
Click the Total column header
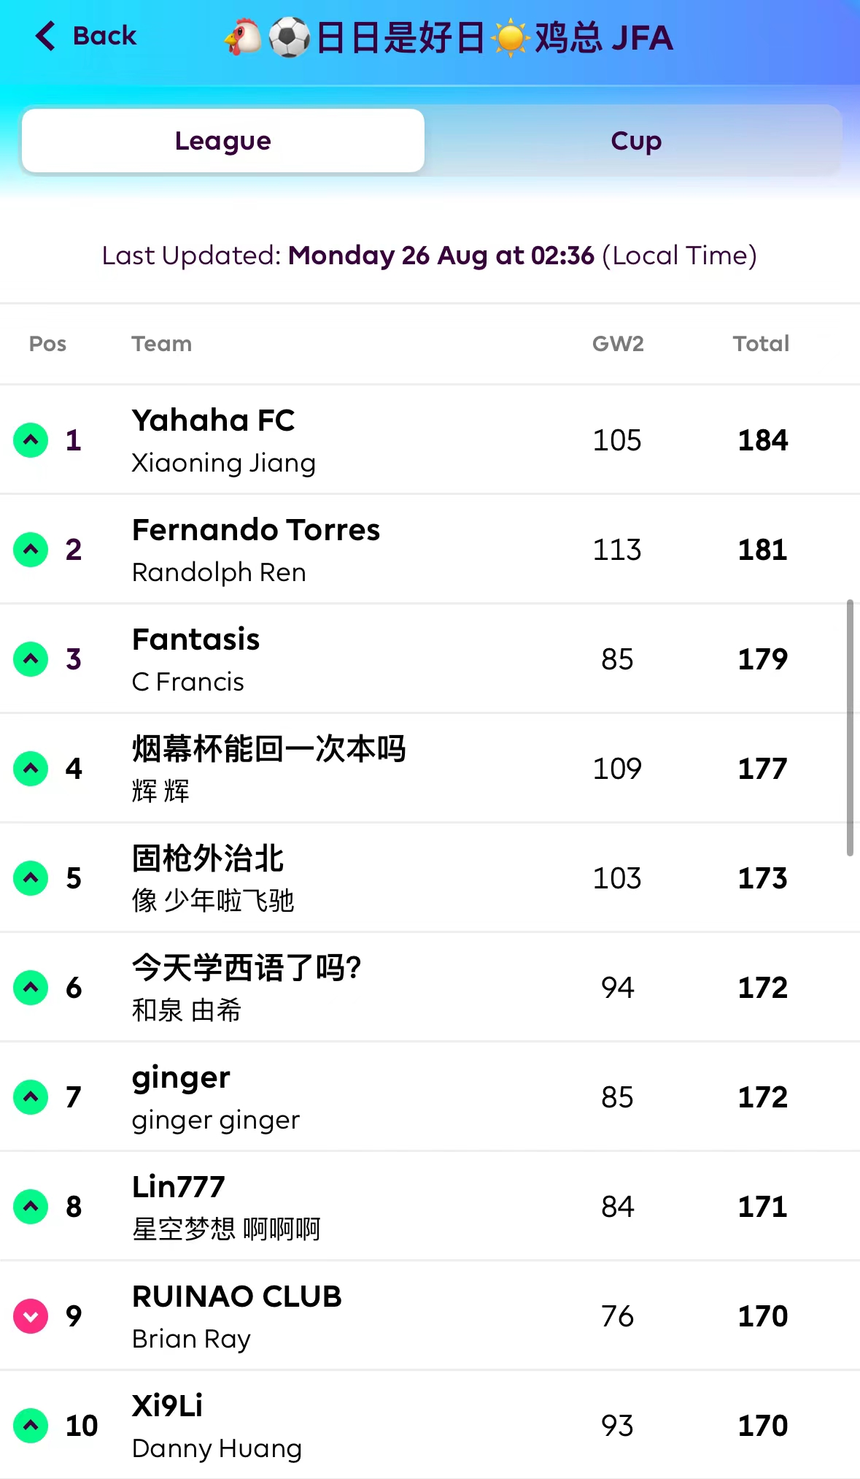pos(761,344)
